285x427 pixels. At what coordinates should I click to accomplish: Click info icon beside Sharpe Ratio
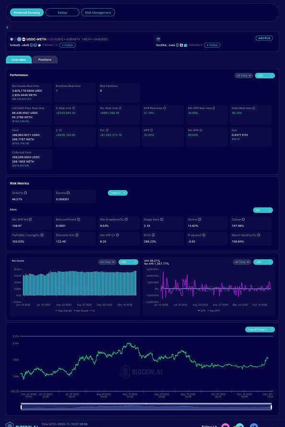click(x=162, y=219)
